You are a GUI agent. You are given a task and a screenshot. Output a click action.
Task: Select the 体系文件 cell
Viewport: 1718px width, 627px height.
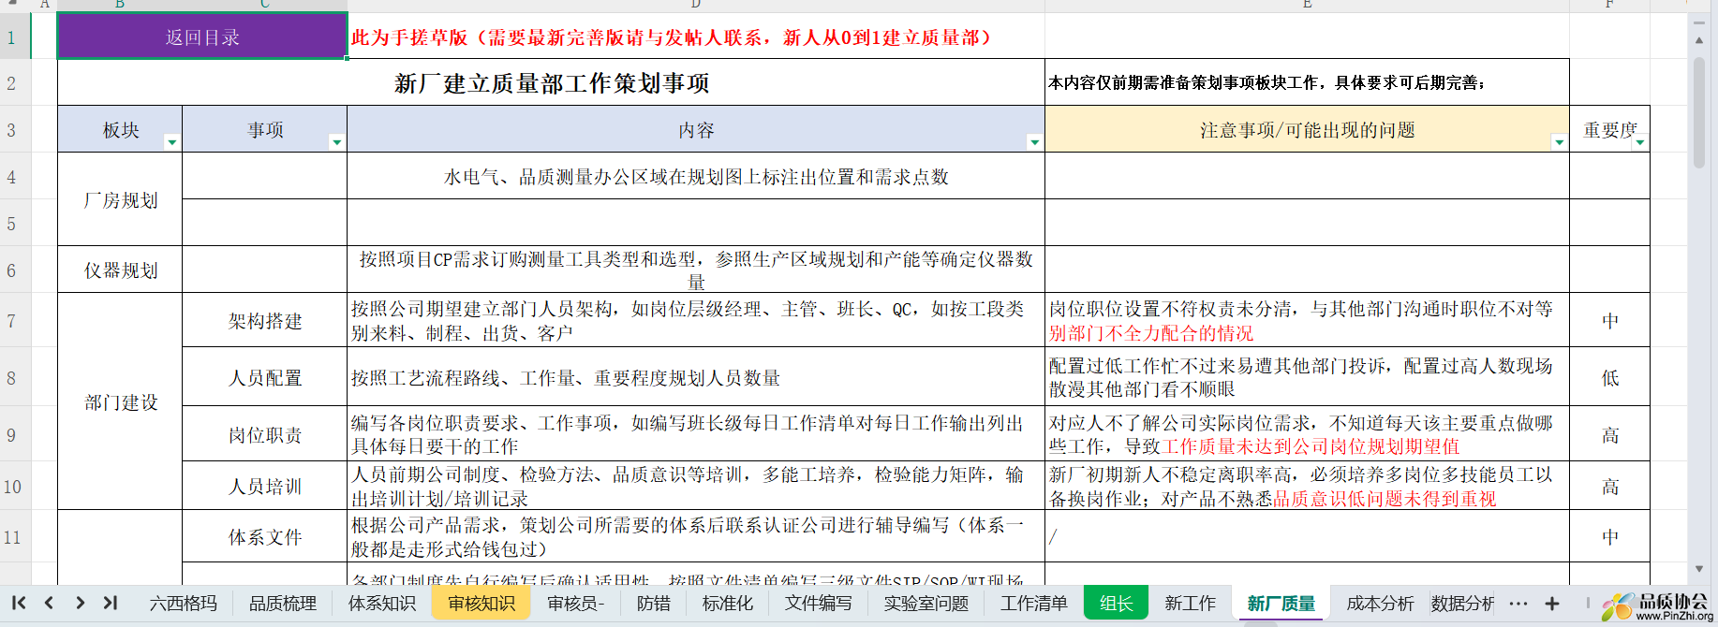pos(265,537)
